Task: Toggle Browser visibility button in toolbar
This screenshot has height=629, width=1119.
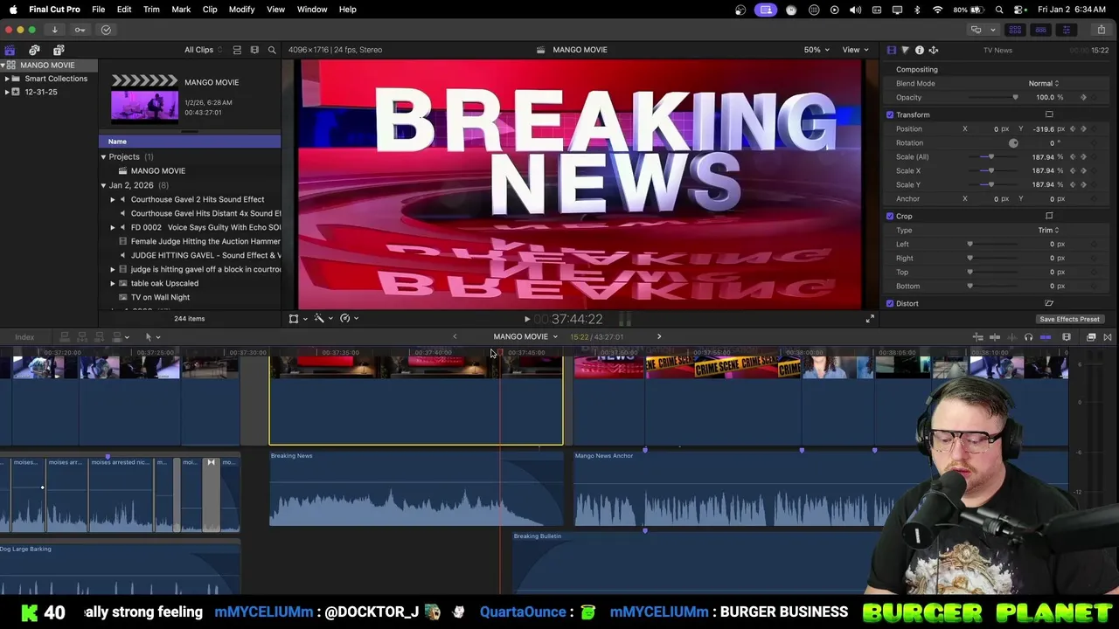Action: coord(1015,30)
